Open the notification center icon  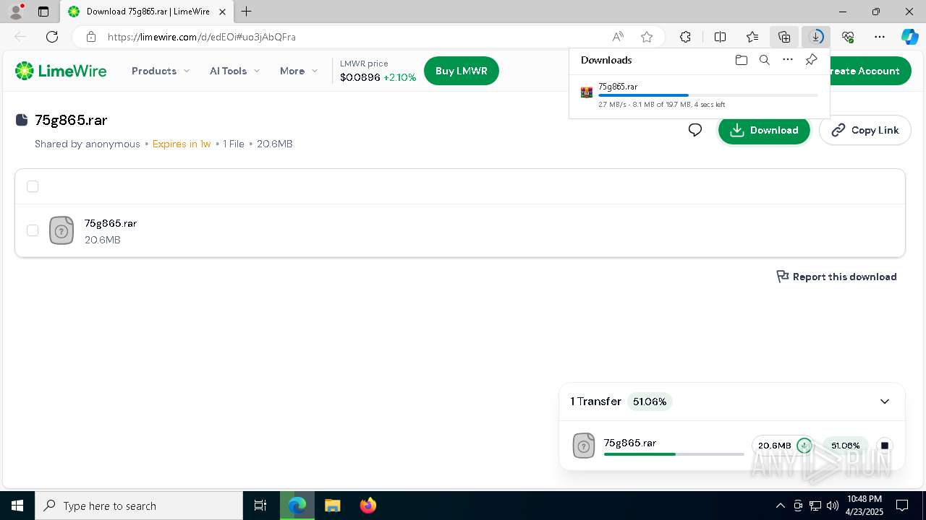(902, 506)
